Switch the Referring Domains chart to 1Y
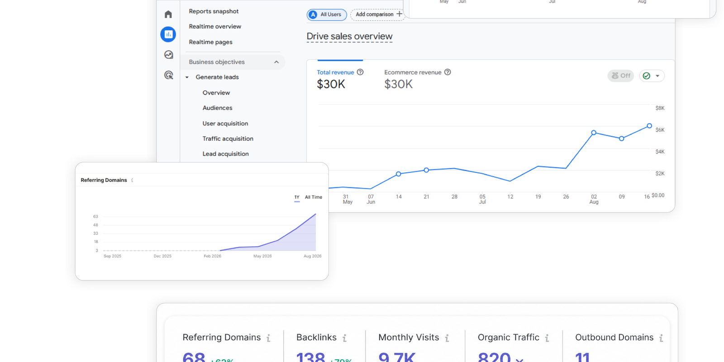This screenshot has width=724, height=362. click(297, 197)
